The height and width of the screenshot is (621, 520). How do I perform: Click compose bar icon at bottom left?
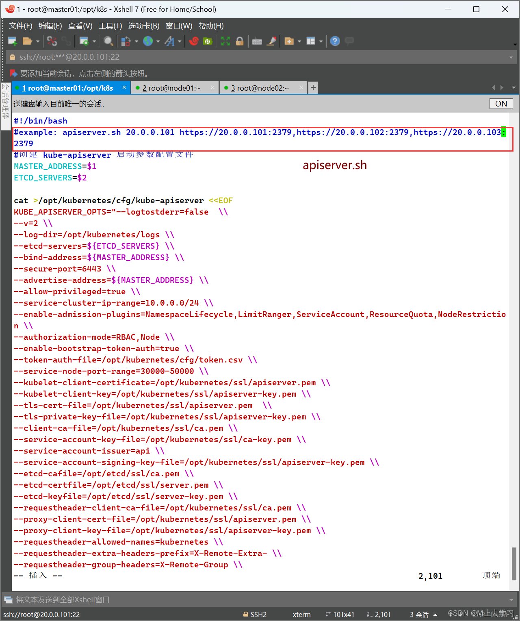coord(8,599)
